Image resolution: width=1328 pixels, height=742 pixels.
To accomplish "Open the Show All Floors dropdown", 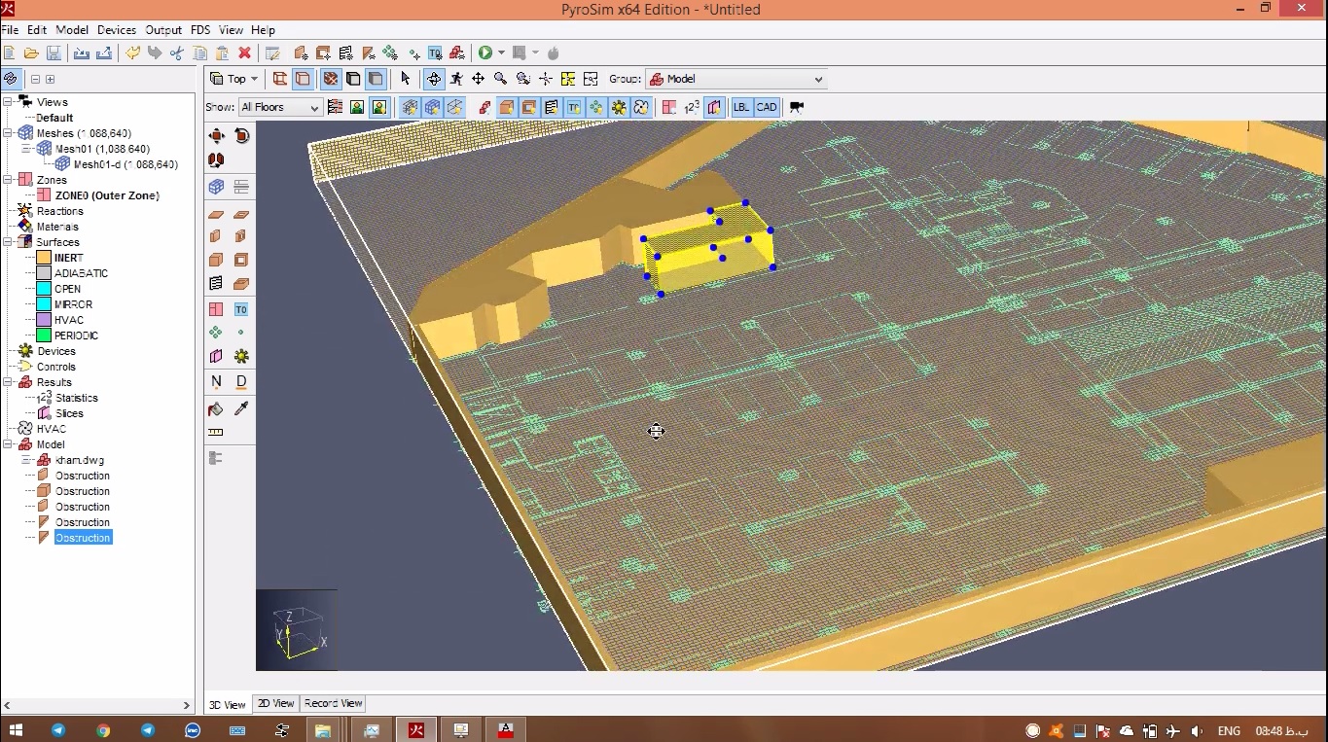I will (x=280, y=107).
